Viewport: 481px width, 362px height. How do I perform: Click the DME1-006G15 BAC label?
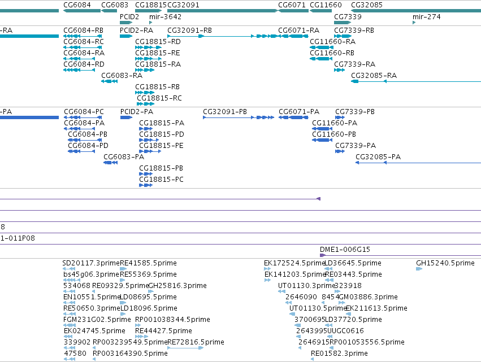345,250
